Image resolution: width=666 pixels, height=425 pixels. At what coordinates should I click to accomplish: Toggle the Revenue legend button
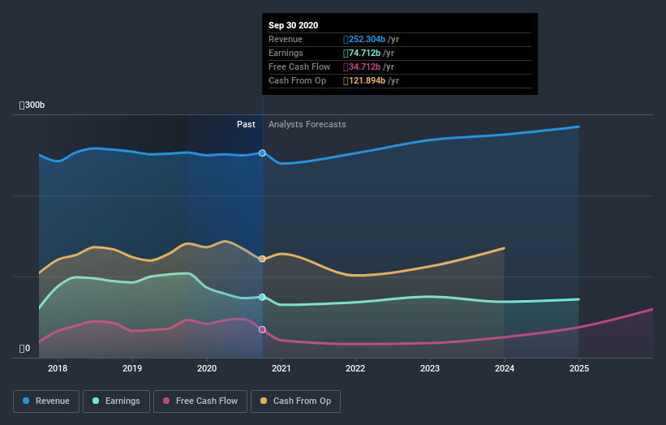click(46, 401)
